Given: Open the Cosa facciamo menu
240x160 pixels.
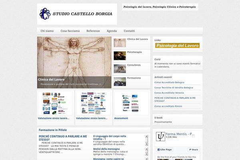Looking at the screenshot, I should 70,31.
